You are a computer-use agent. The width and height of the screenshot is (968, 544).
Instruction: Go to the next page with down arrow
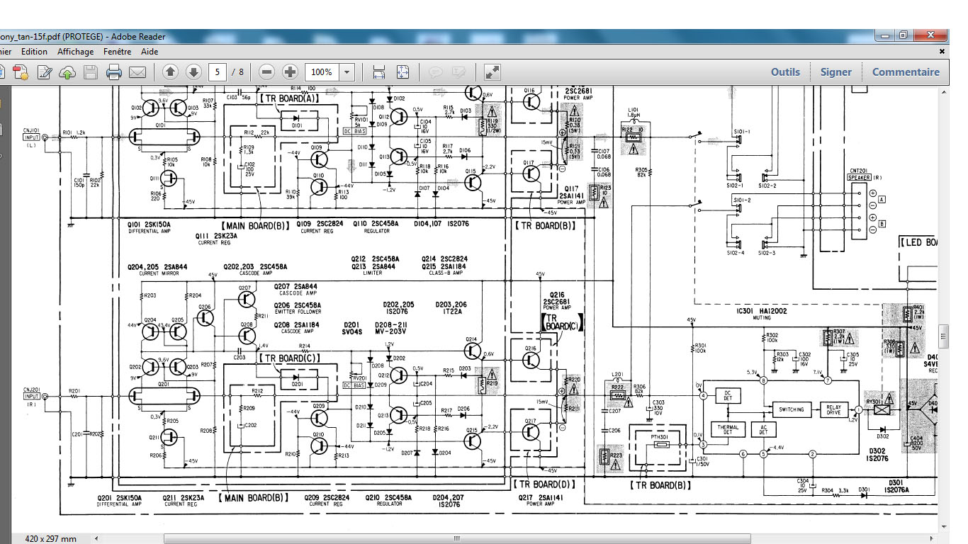pos(193,72)
